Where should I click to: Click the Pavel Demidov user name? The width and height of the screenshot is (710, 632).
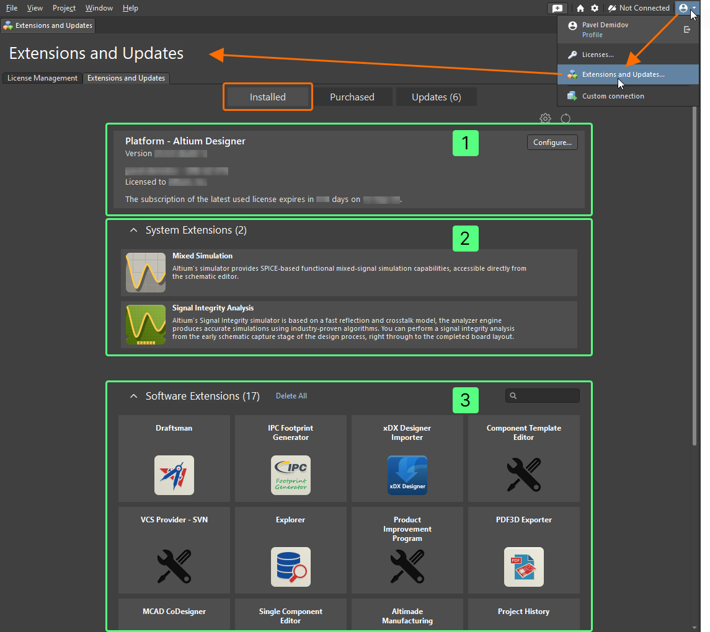[605, 25]
